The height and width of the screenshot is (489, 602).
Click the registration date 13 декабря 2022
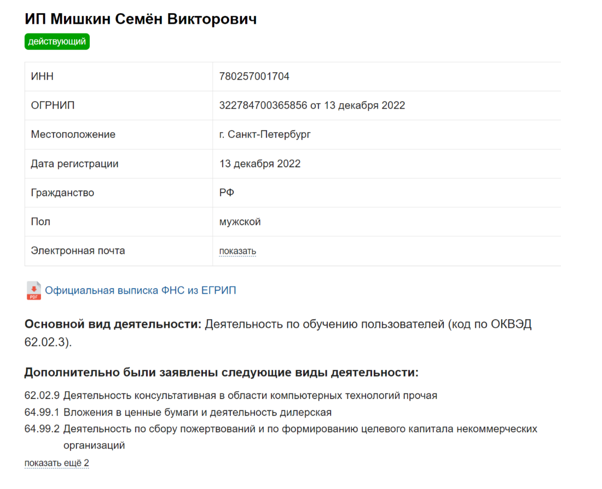260,164
